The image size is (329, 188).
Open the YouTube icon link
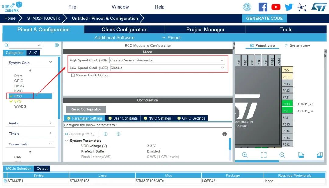pos(276,7)
